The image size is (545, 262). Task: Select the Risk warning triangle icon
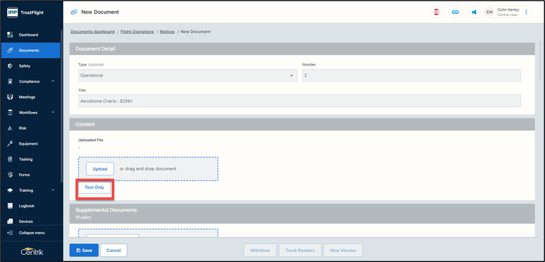click(x=10, y=128)
